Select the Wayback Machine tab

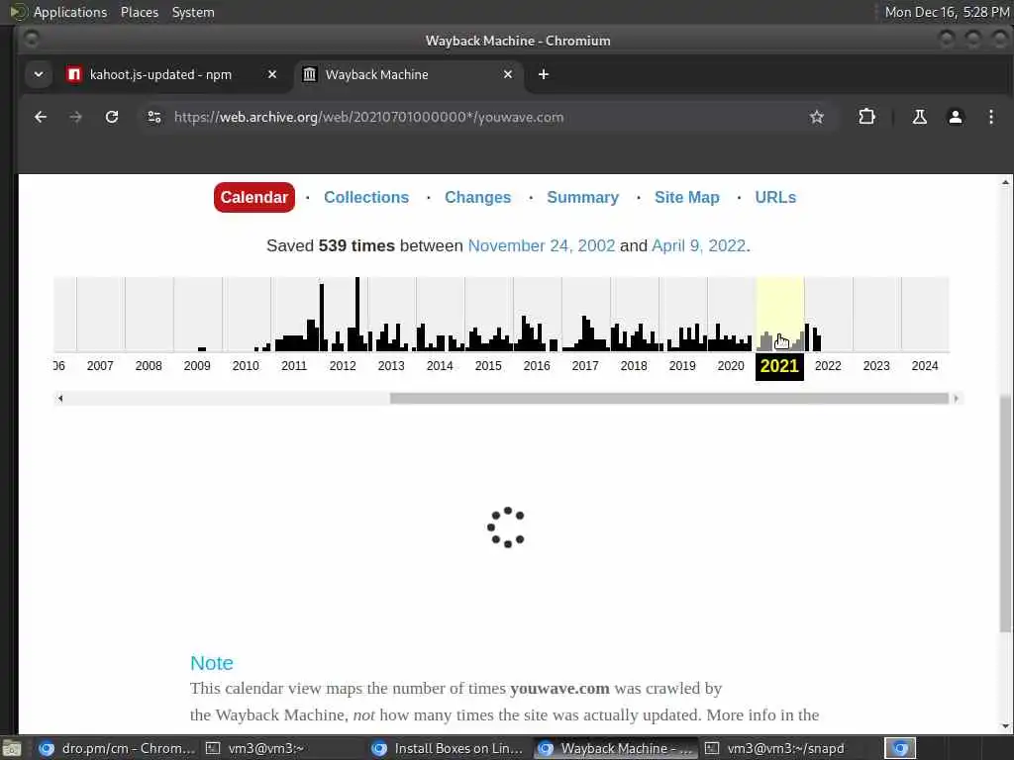click(x=409, y=74)
